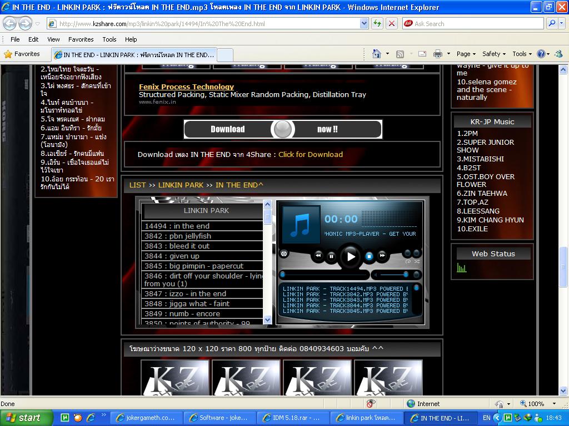Open Print button dropdown arrow
This screenshot has width=569, height=426.
448,54
